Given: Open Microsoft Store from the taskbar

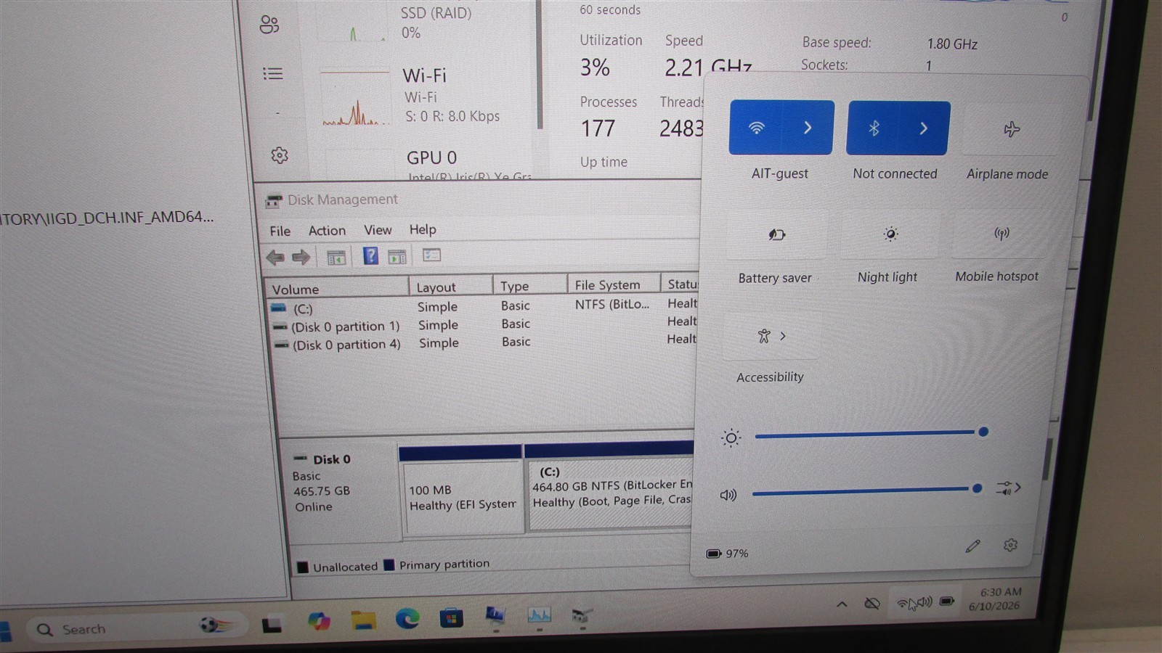Looking at the screenshot, I should coord(451,618).
